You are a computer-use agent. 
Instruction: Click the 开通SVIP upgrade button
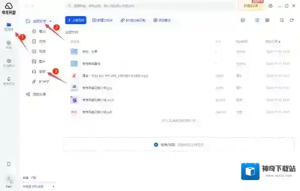point(251,6)
